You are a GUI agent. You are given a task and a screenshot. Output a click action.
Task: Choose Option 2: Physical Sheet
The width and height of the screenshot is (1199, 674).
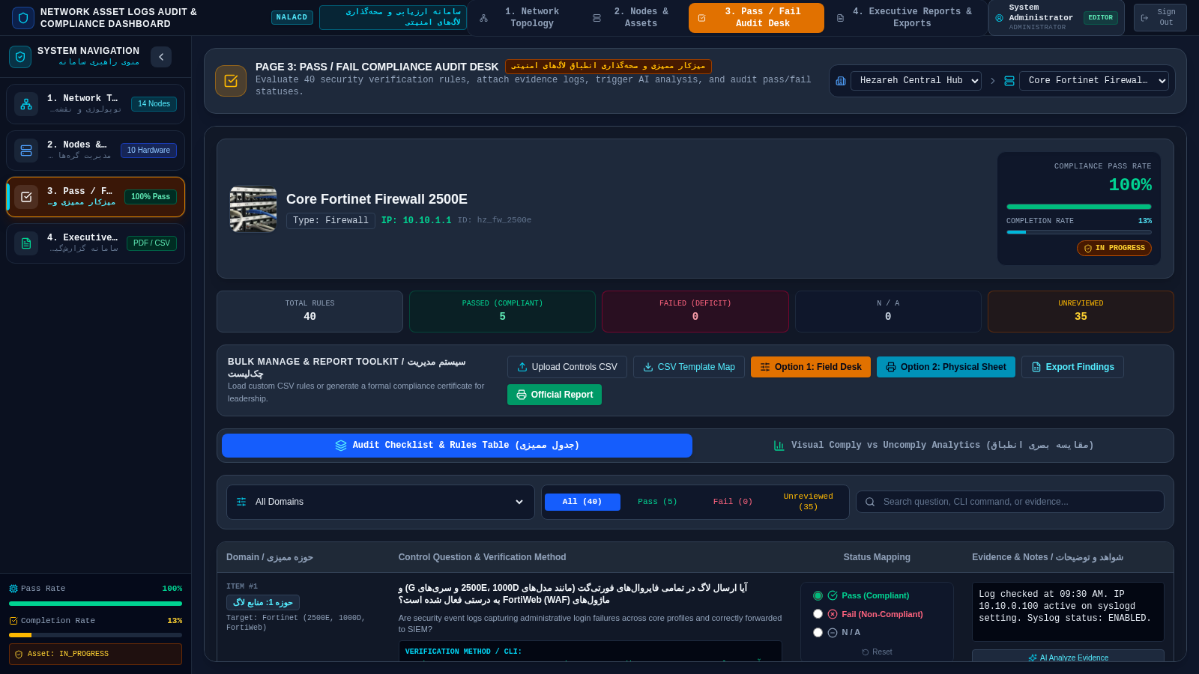(946, 367)
